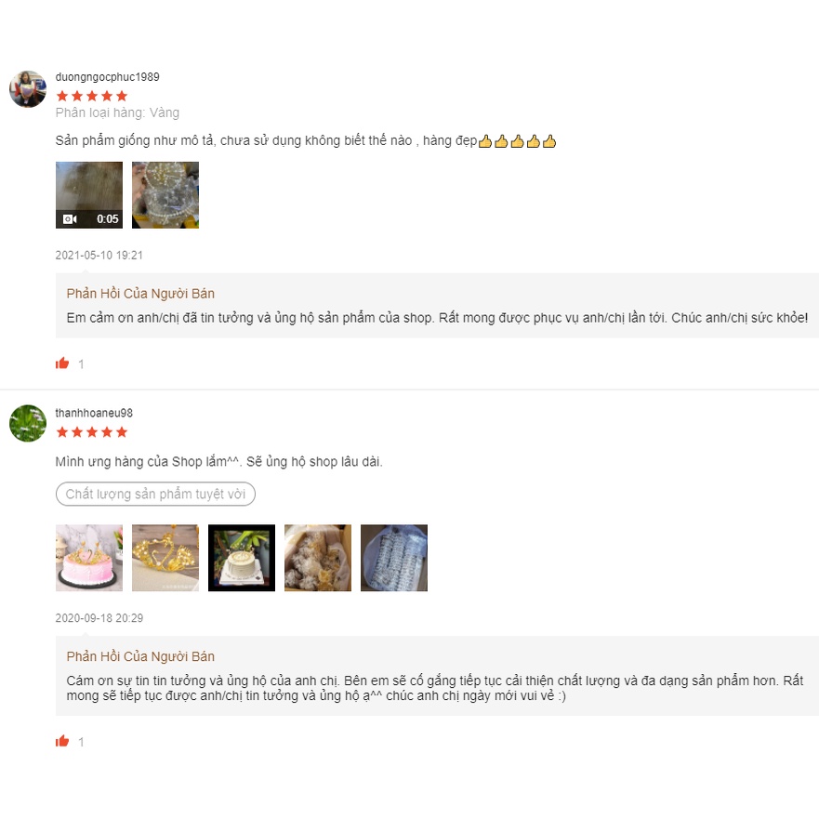Open the white cake with black border photo
The width and height of the screenshot is (819, 819).
tap(242, 558)
